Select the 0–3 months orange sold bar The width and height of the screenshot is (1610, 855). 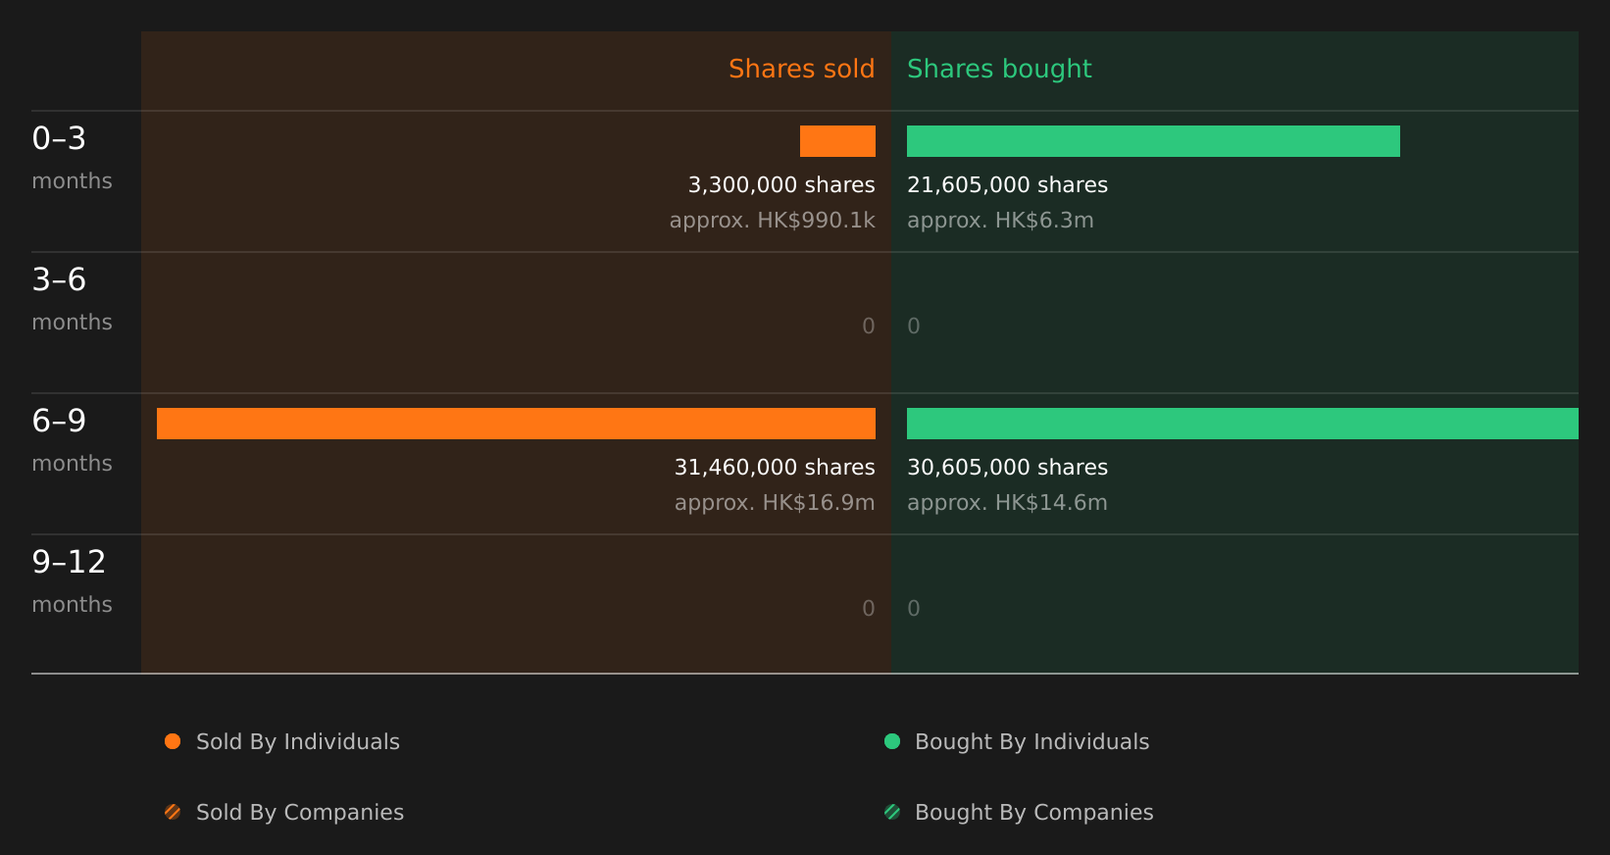pyautogui.click(x=837, y=141)
